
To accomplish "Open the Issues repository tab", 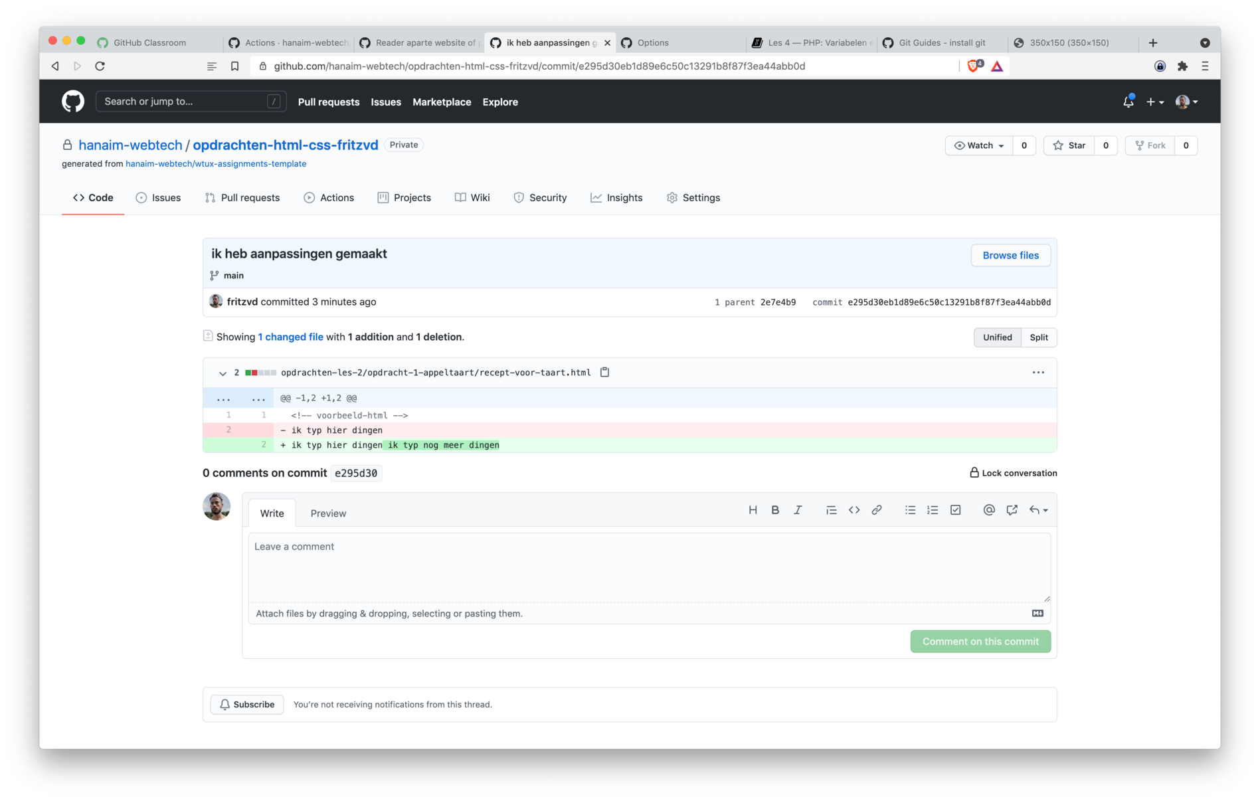I will click(x=158, y=198).
